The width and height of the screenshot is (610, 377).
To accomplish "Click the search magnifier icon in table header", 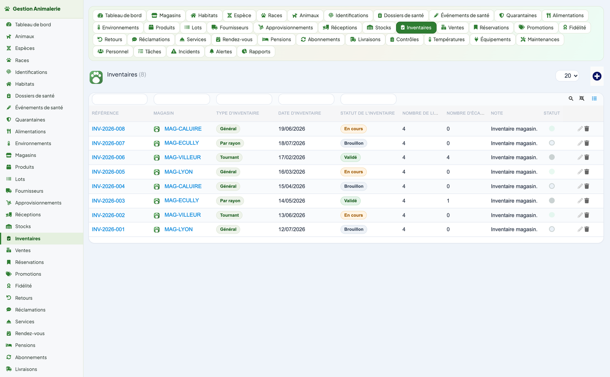I will click(x=571, y=98).
